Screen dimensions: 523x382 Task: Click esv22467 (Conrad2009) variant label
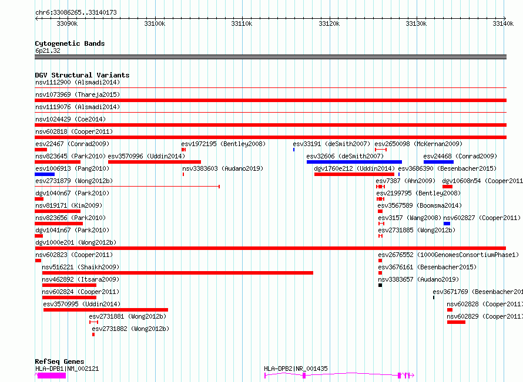tap(72, 144)
